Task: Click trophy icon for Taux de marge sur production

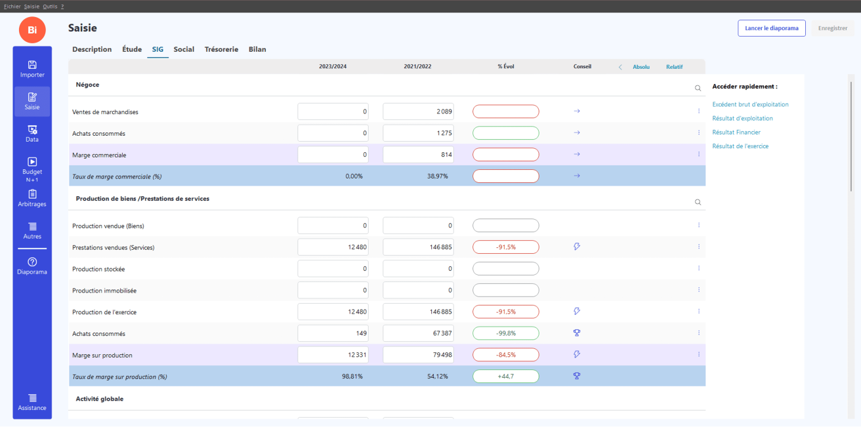Action: pos(577,376)
